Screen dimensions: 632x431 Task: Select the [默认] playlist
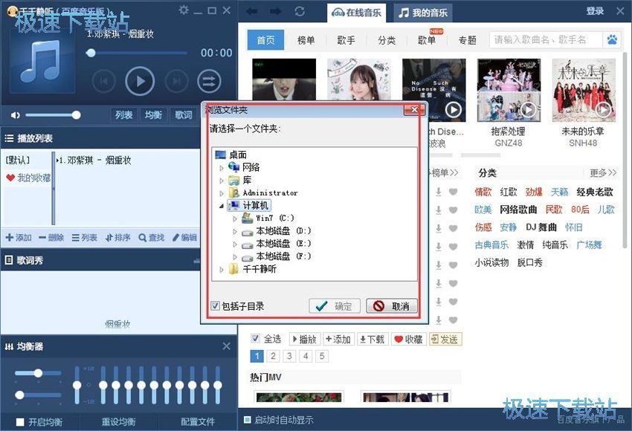(x=17, y=161)
